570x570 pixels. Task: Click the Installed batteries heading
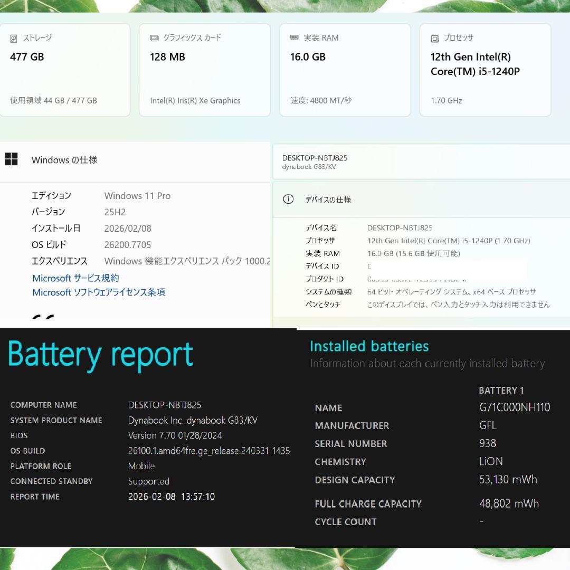(x=369, y=346)
